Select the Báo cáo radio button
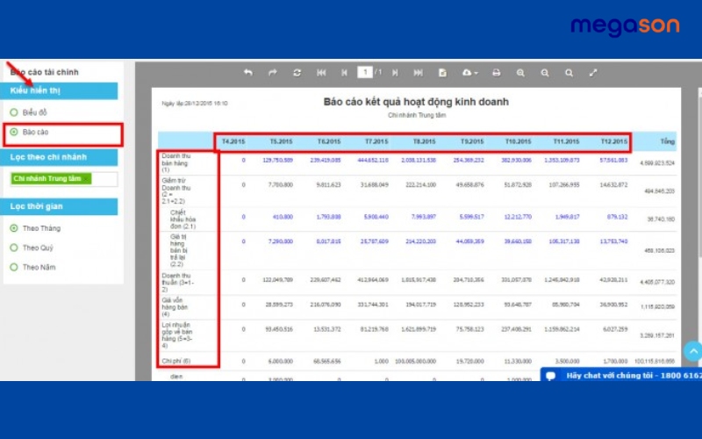 (14, 133)
